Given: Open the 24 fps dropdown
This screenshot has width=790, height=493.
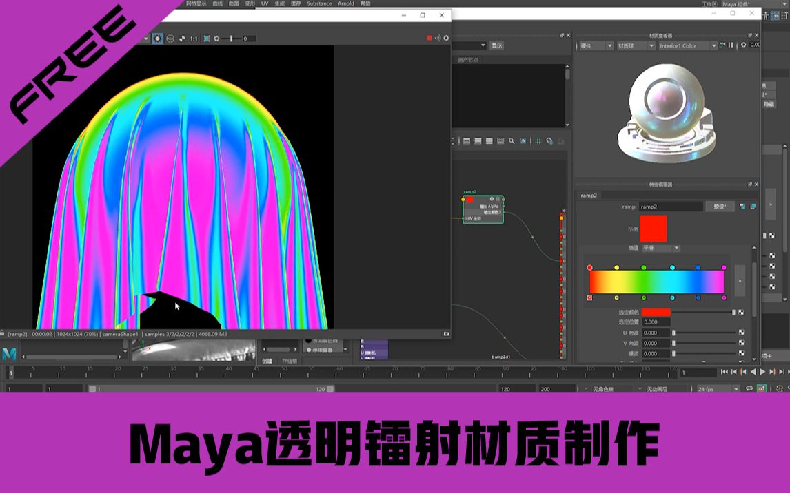Looking at the screenshot, I should 718,389.
